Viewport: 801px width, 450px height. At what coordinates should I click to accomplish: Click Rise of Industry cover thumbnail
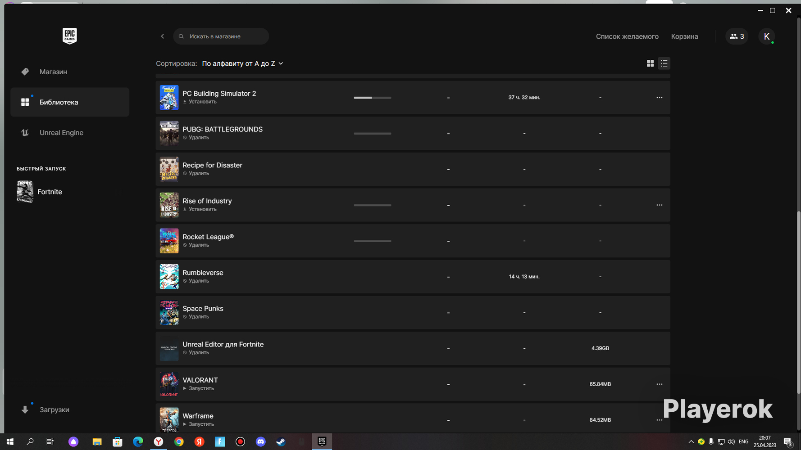(x=169, y=205)
